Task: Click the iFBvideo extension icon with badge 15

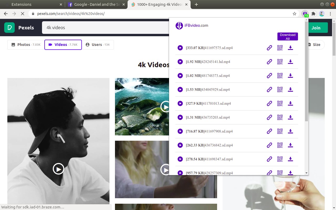Action: pyautogui.click(x=305, y=14)
